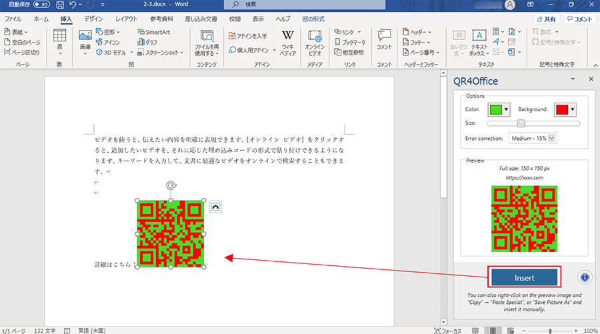Click the ribbon コメント (New Comment) icon
The width and height of the screenshot is (600, 334).
point(384,39)
